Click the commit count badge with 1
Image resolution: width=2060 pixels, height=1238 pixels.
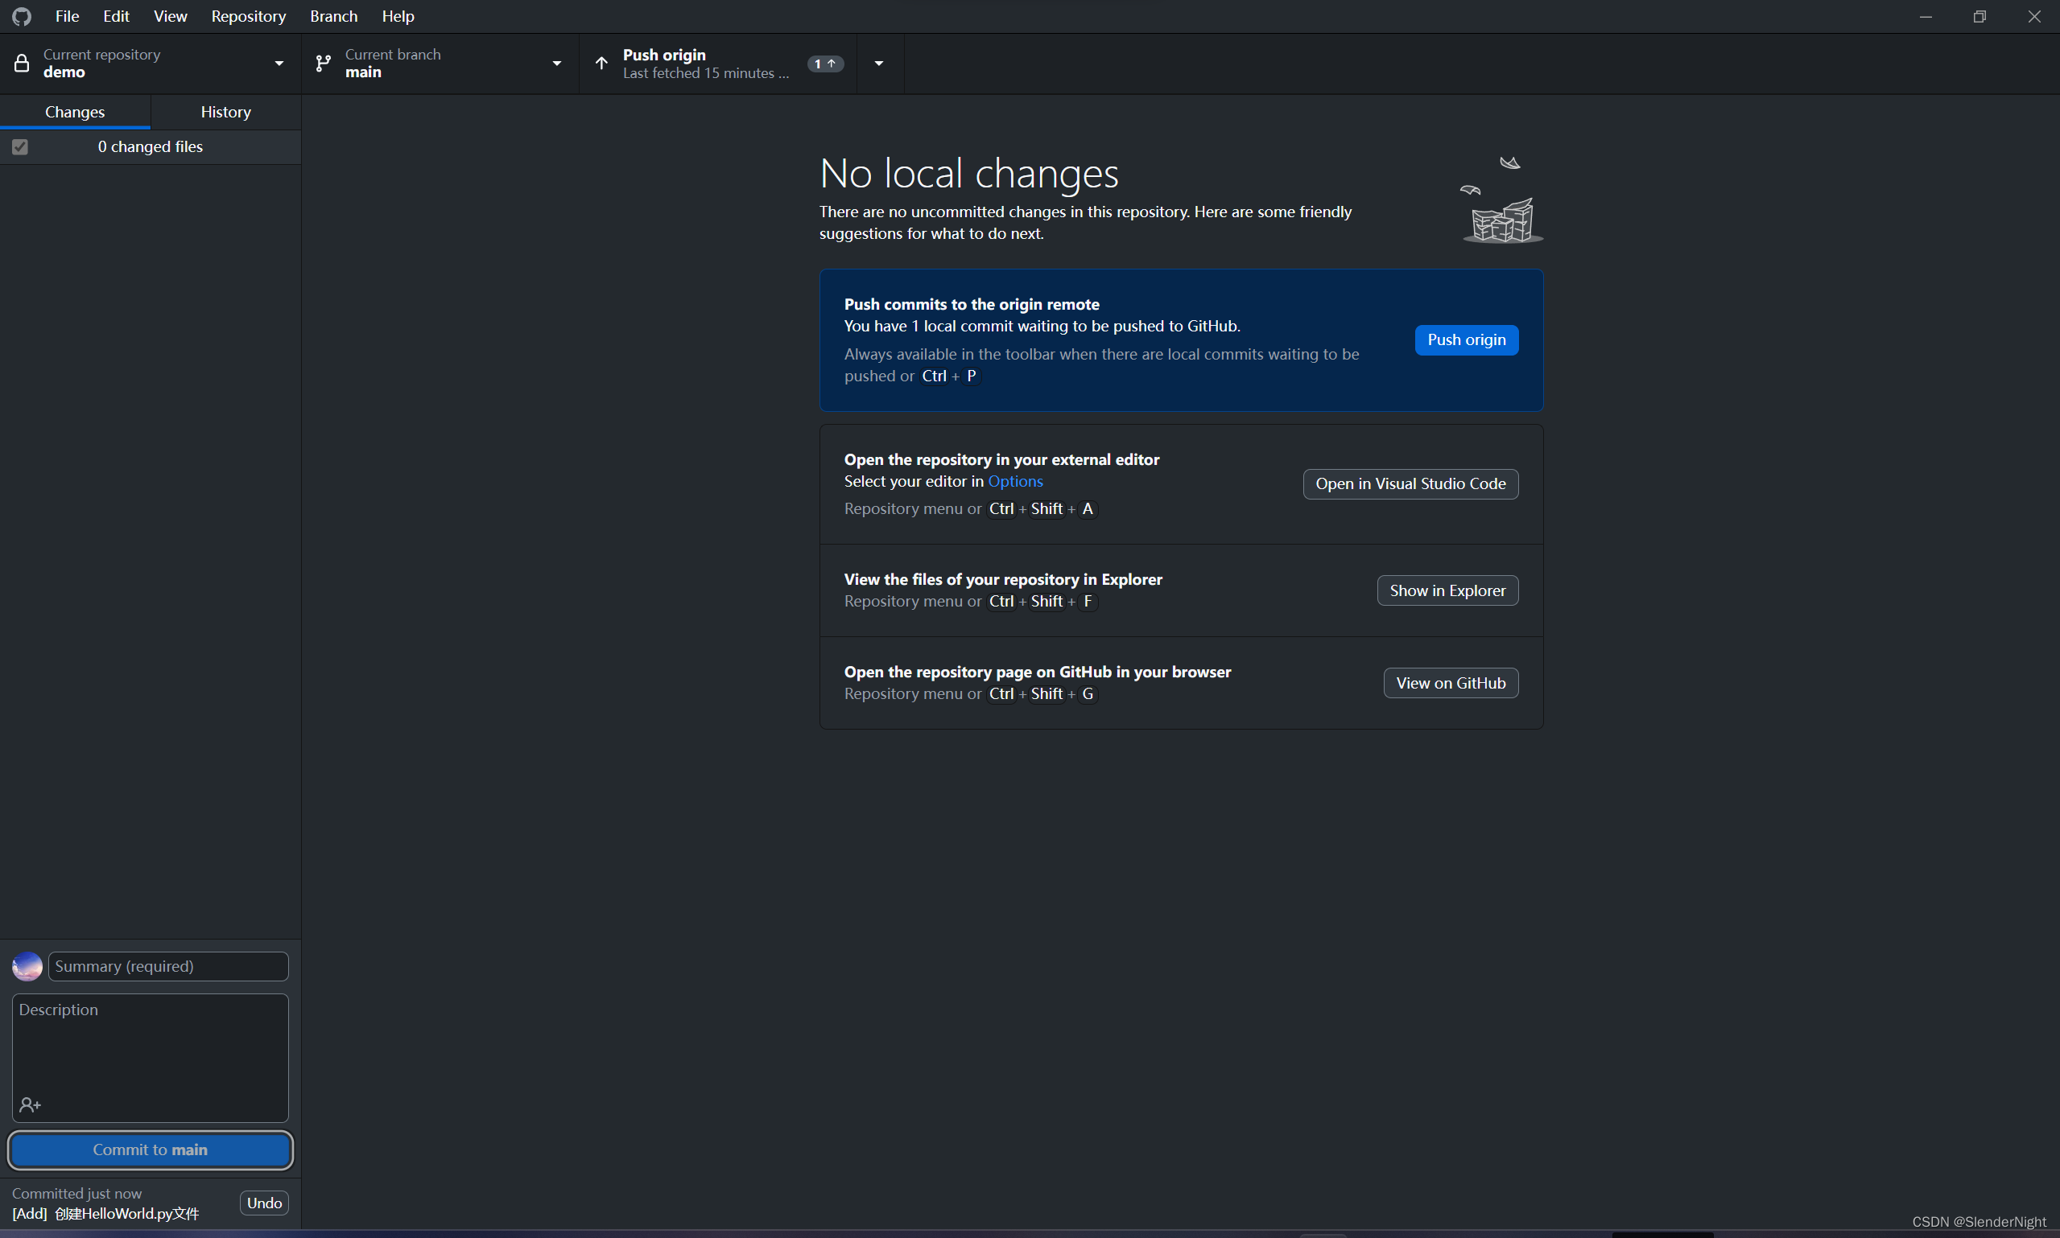tap(824, 64)
